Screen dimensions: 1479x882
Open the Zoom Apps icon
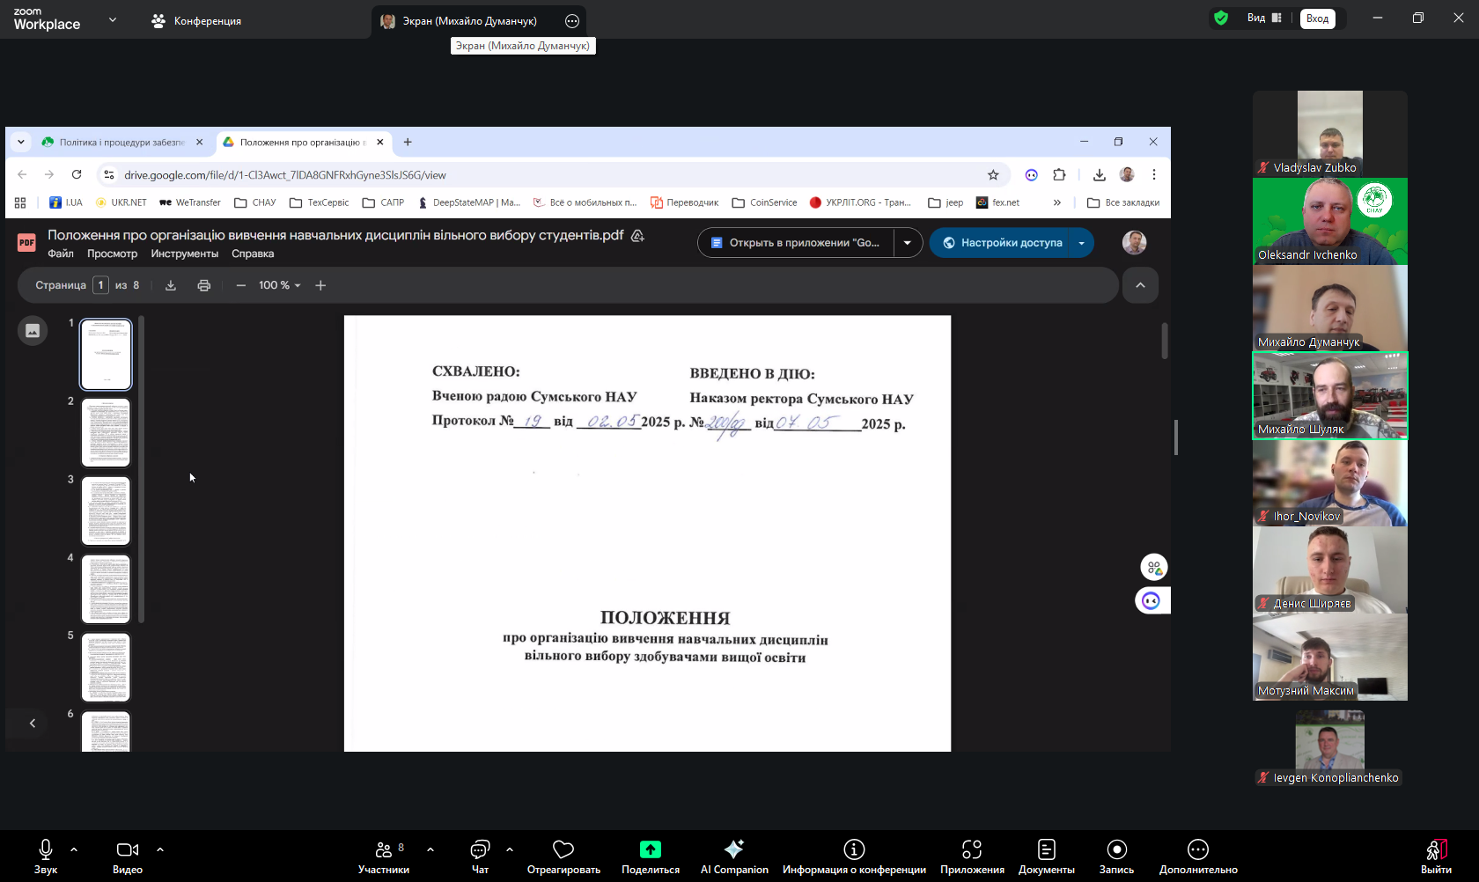(972, 849)
